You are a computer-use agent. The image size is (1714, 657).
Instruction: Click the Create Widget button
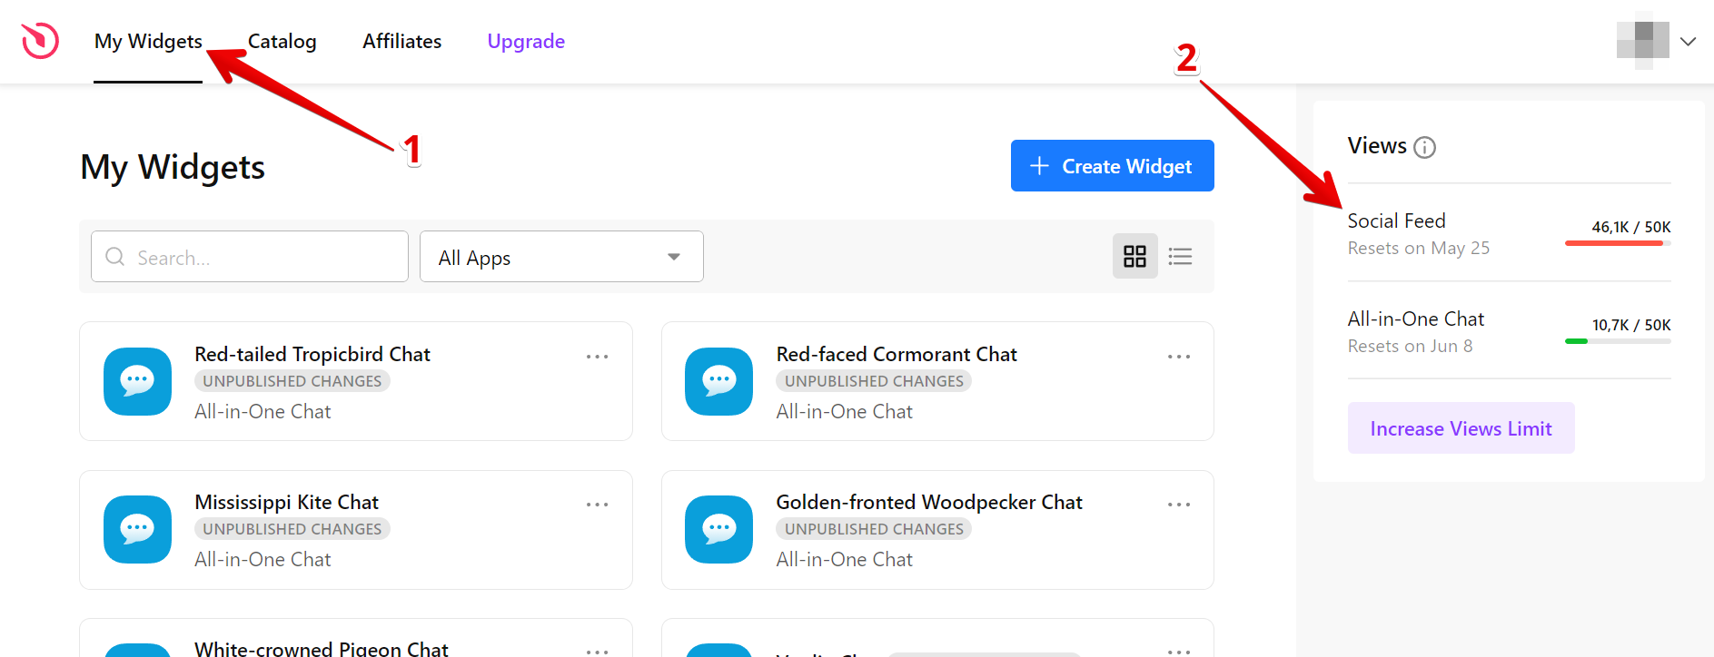tap(1112, 166)
